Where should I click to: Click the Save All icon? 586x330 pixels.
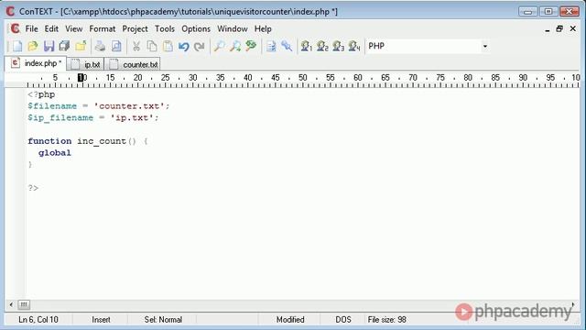[64, 46]
